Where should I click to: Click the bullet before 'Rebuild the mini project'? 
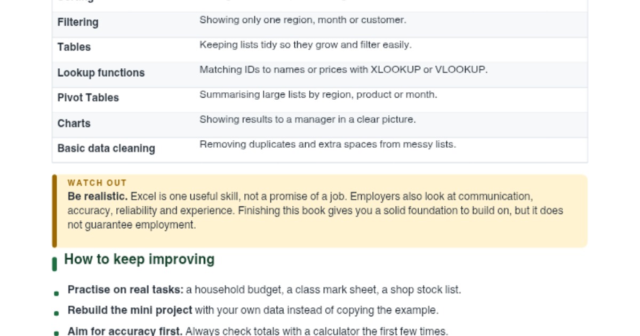click(57, 313)
